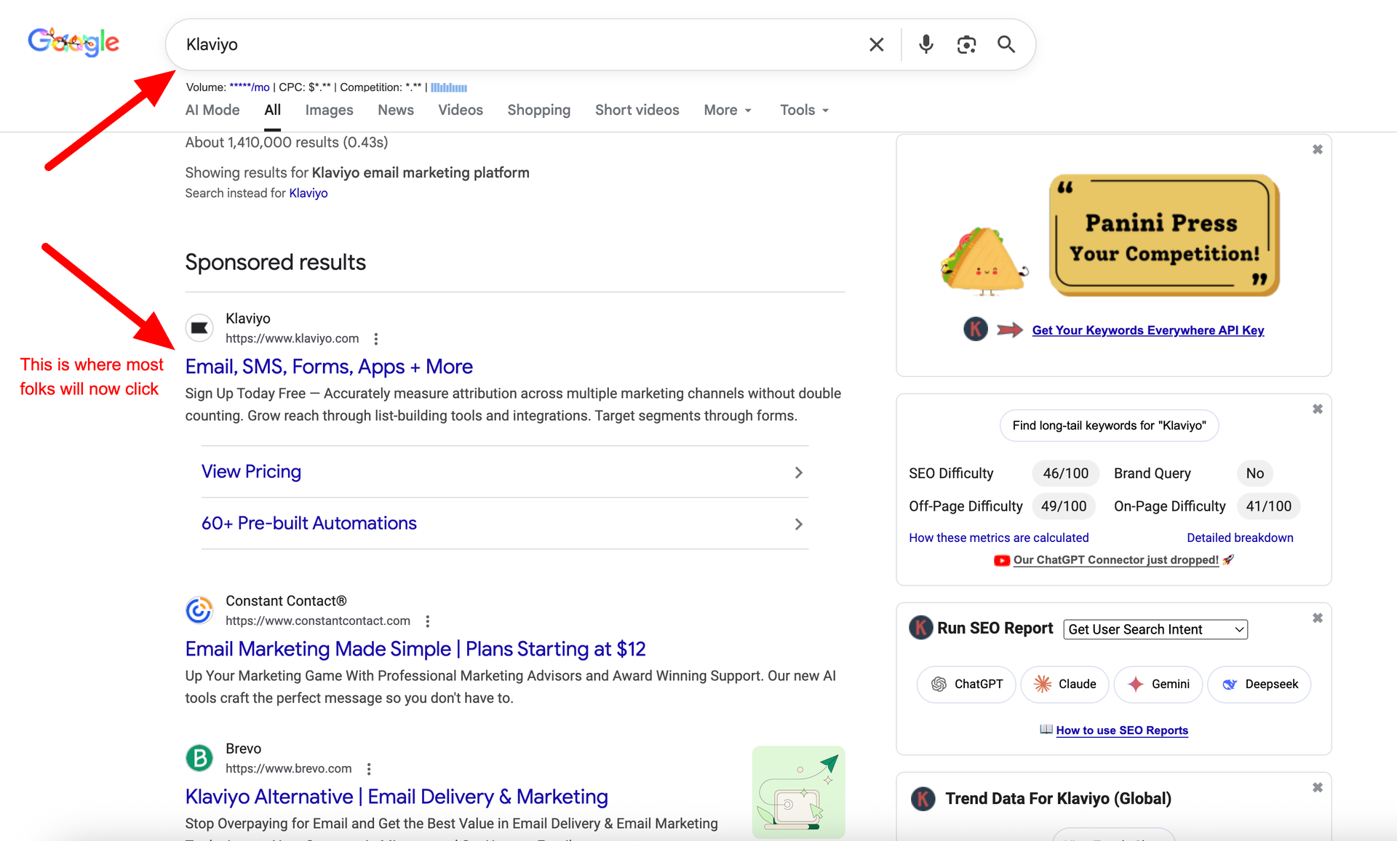Expand the More search filters dropdown
1397x841 pixels.
pyautogui.click(x=728, y=110)
